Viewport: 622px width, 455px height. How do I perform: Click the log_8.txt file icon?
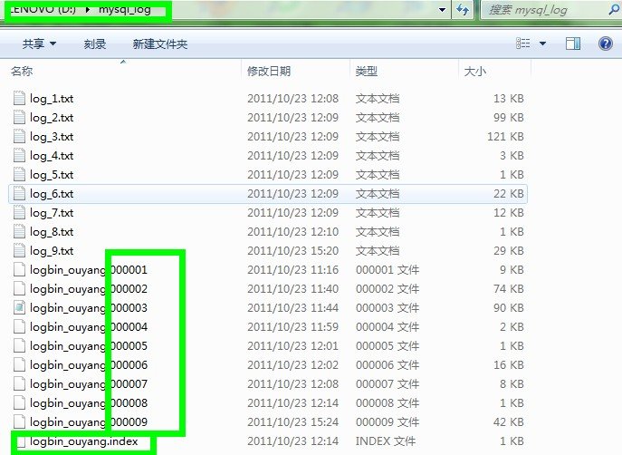(19, 231)
